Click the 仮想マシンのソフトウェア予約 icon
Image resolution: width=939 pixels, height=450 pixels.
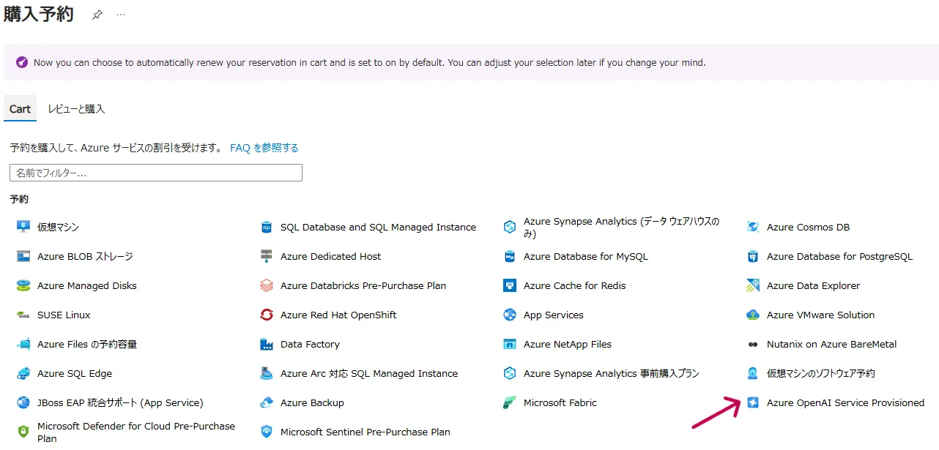tap(753, 373)
